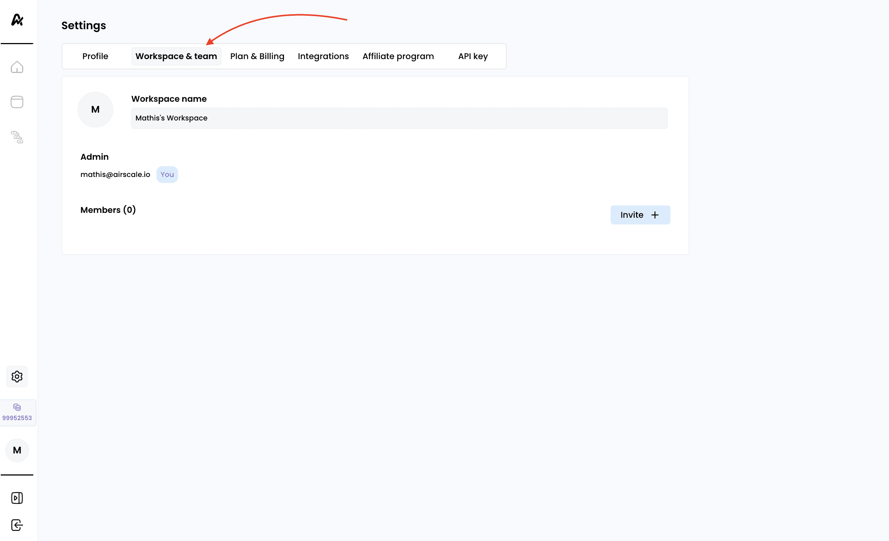This screenshot has height=541, width=889.
Task: Click the Invite button
Action: 640,215
